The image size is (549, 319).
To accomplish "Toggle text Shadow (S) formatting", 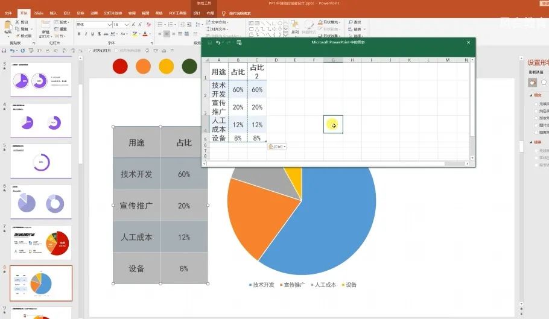I will point(100,34).
